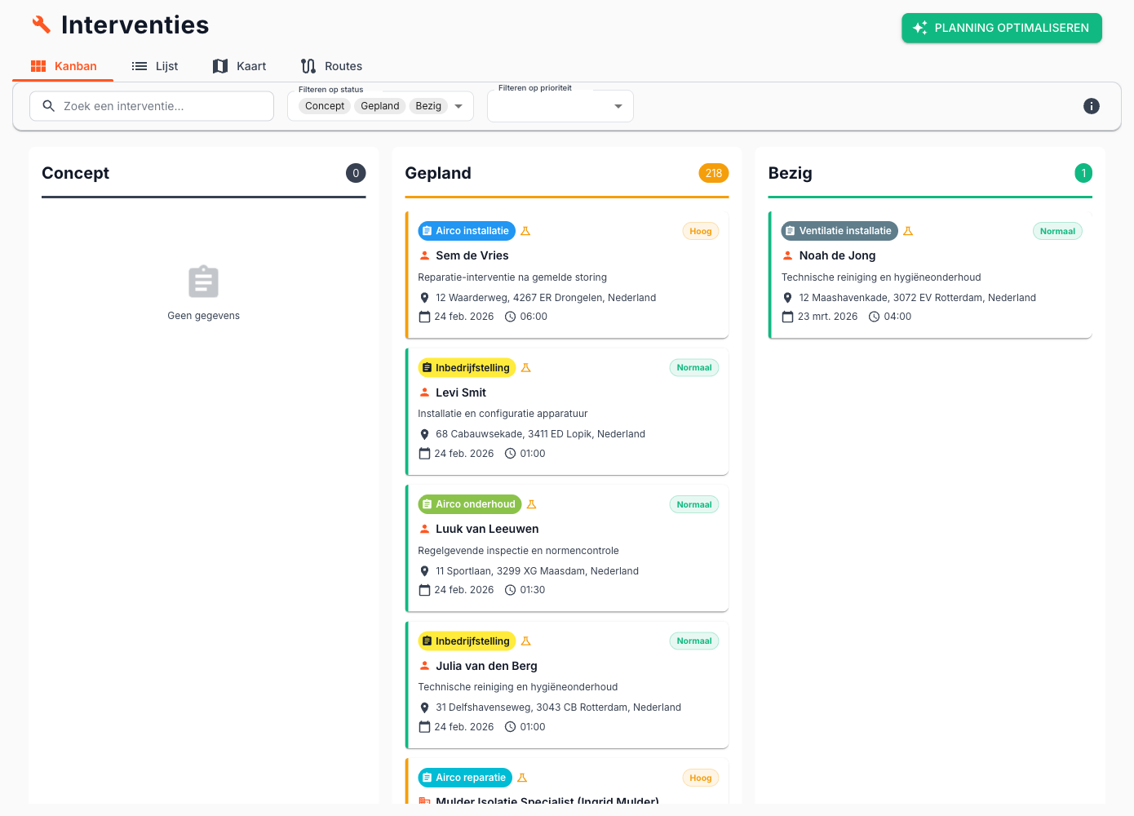Click the person icon next to Julia van den Berg

[425, 665]
